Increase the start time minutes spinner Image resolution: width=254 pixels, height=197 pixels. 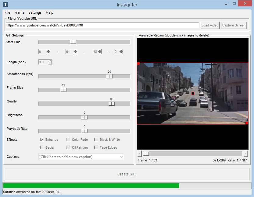click(75, 50)
